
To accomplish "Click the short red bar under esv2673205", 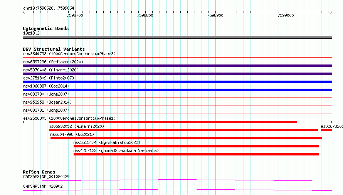I will 326,130.
